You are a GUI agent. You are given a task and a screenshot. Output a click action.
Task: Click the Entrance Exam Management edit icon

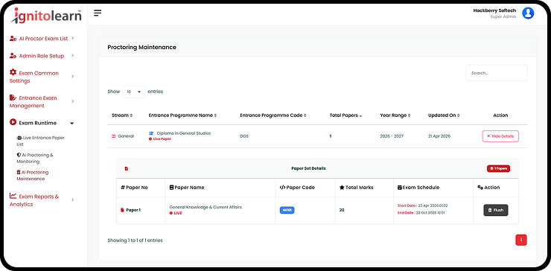pos(13,98)
